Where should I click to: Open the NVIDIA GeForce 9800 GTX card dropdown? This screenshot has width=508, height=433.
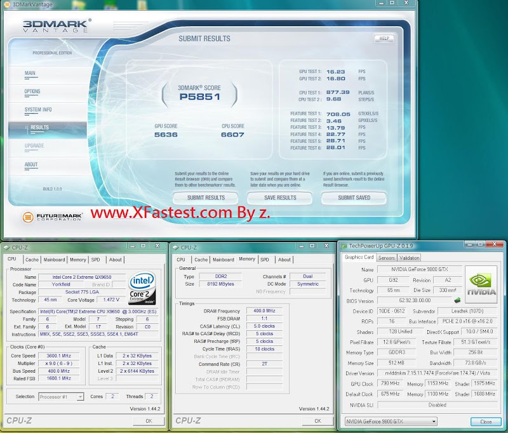tap(434, 422)
